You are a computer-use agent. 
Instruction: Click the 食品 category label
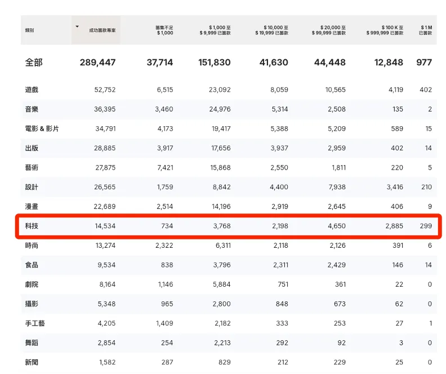[32, 265]
